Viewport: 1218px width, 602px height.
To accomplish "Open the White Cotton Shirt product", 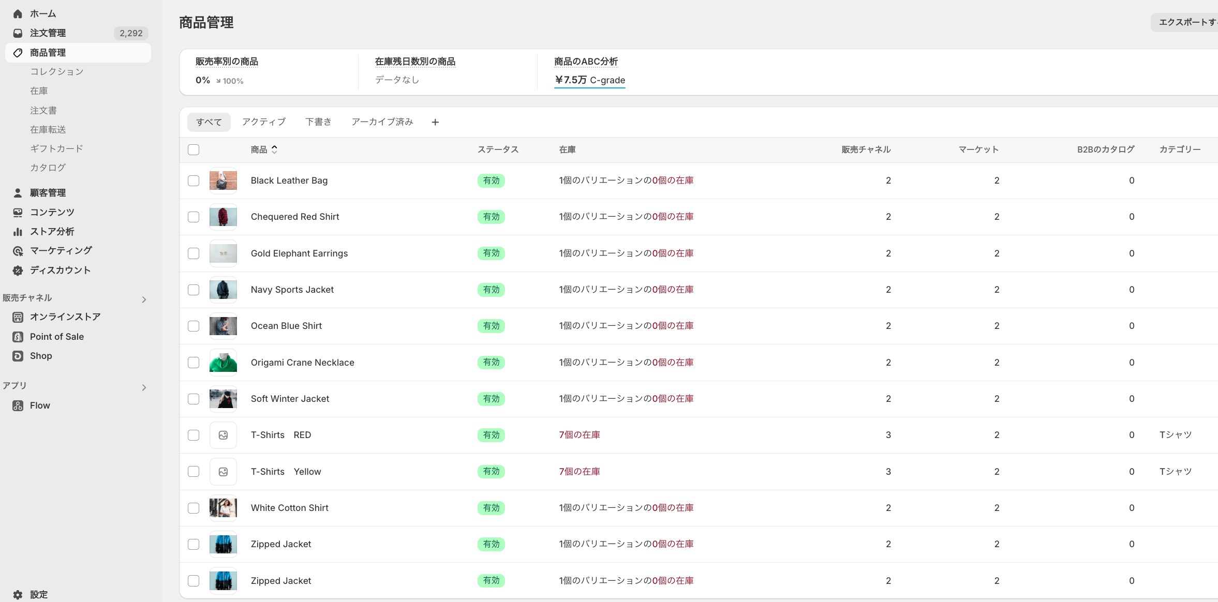I will point(290,508).
